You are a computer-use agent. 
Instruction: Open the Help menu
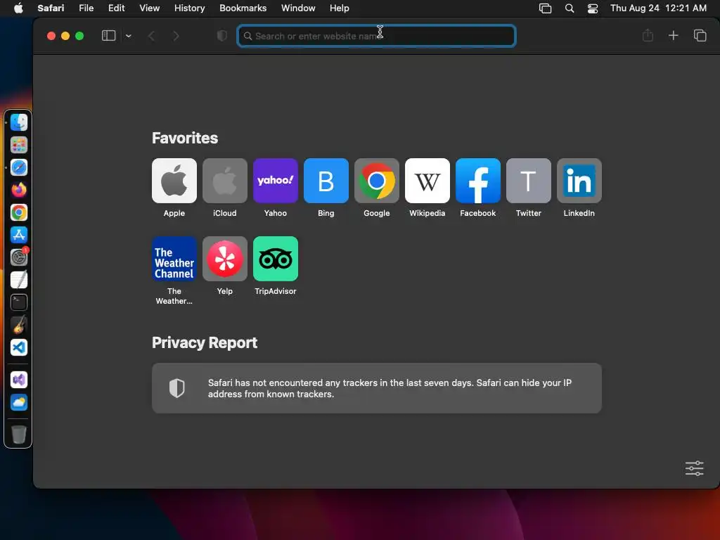340,8
